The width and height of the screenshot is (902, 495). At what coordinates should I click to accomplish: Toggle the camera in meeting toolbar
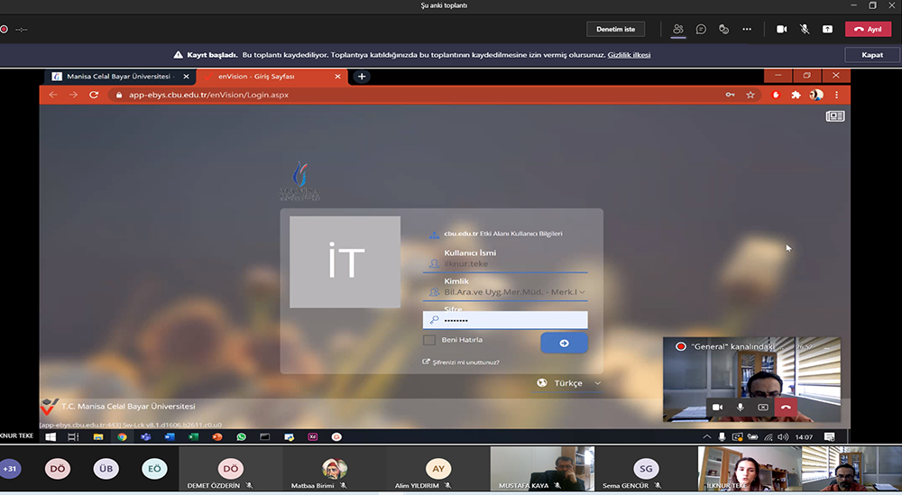[782, 29]
